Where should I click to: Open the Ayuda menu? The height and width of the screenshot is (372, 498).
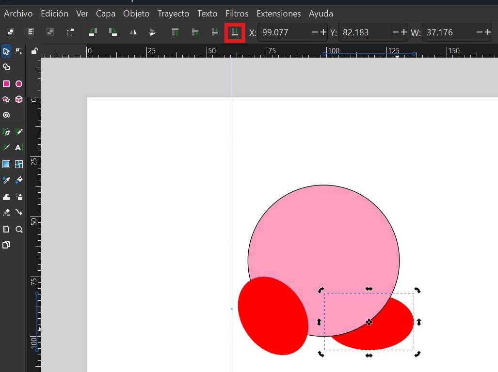[x=321, y=14]
